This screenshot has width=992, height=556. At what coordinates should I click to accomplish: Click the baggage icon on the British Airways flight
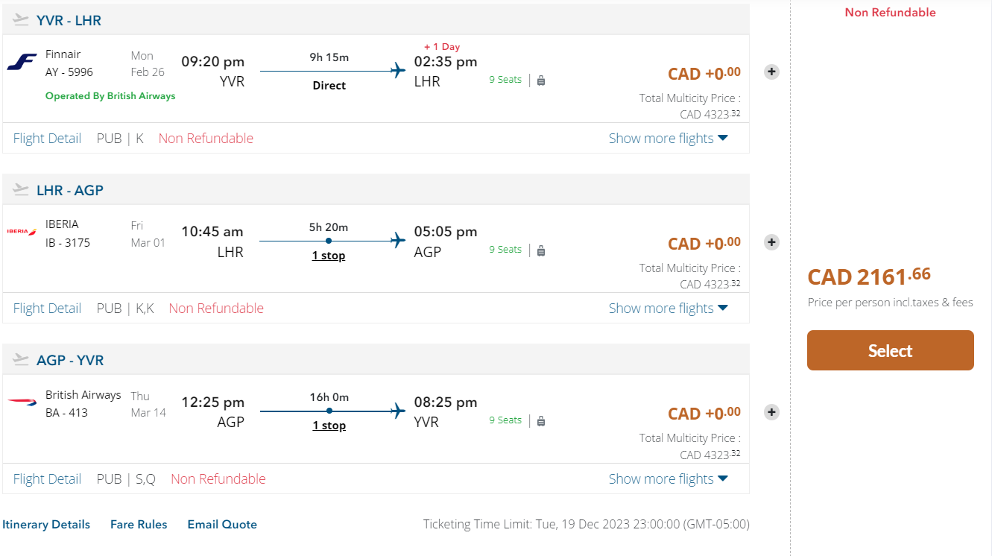pos(541,421)
